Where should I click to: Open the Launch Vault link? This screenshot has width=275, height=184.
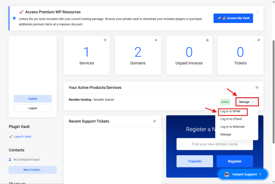tap(23, 137)
